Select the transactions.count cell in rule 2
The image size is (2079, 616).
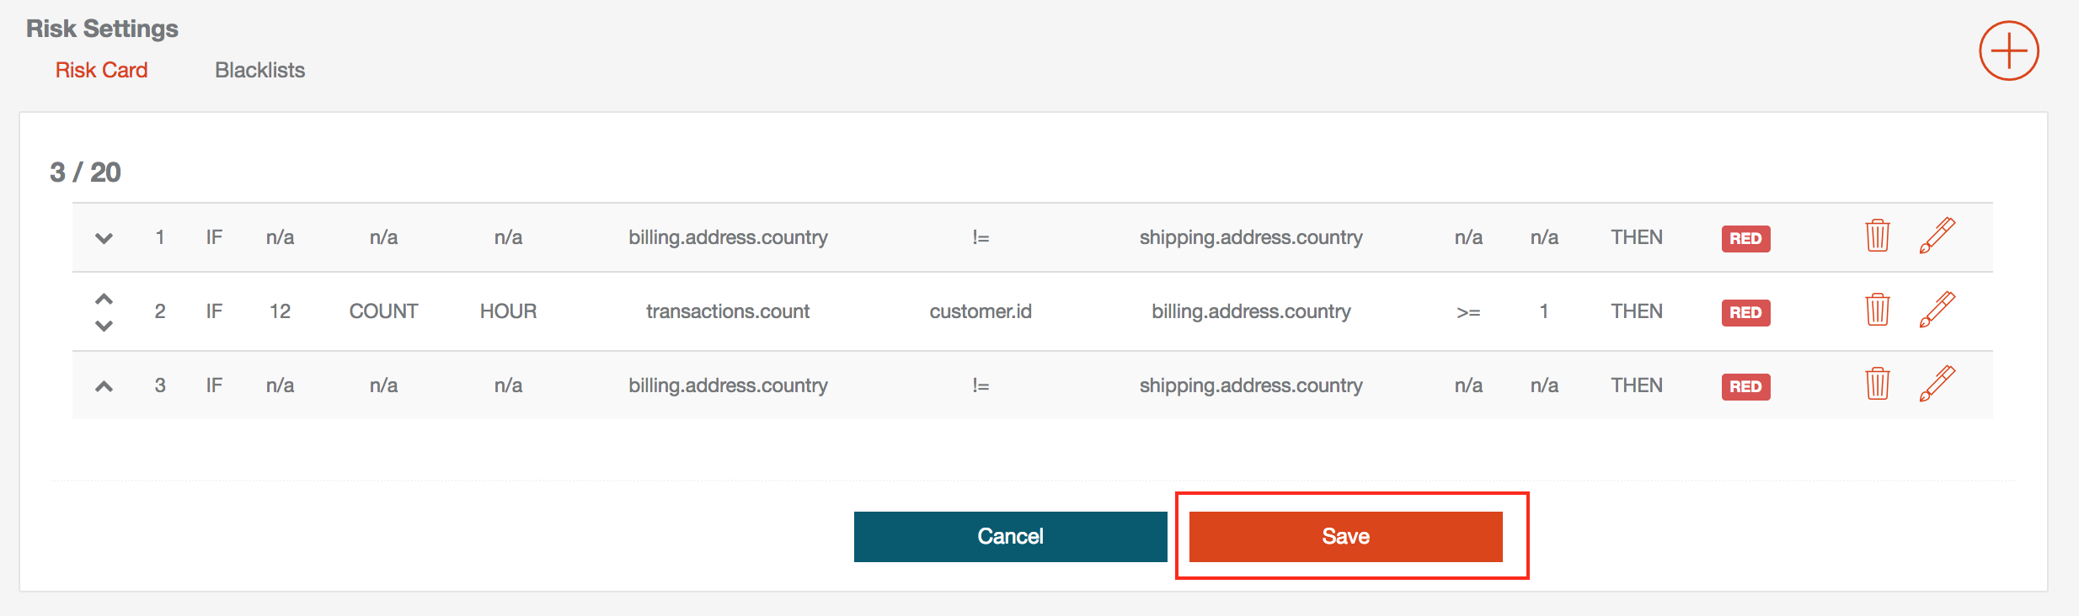pos(728,311)
